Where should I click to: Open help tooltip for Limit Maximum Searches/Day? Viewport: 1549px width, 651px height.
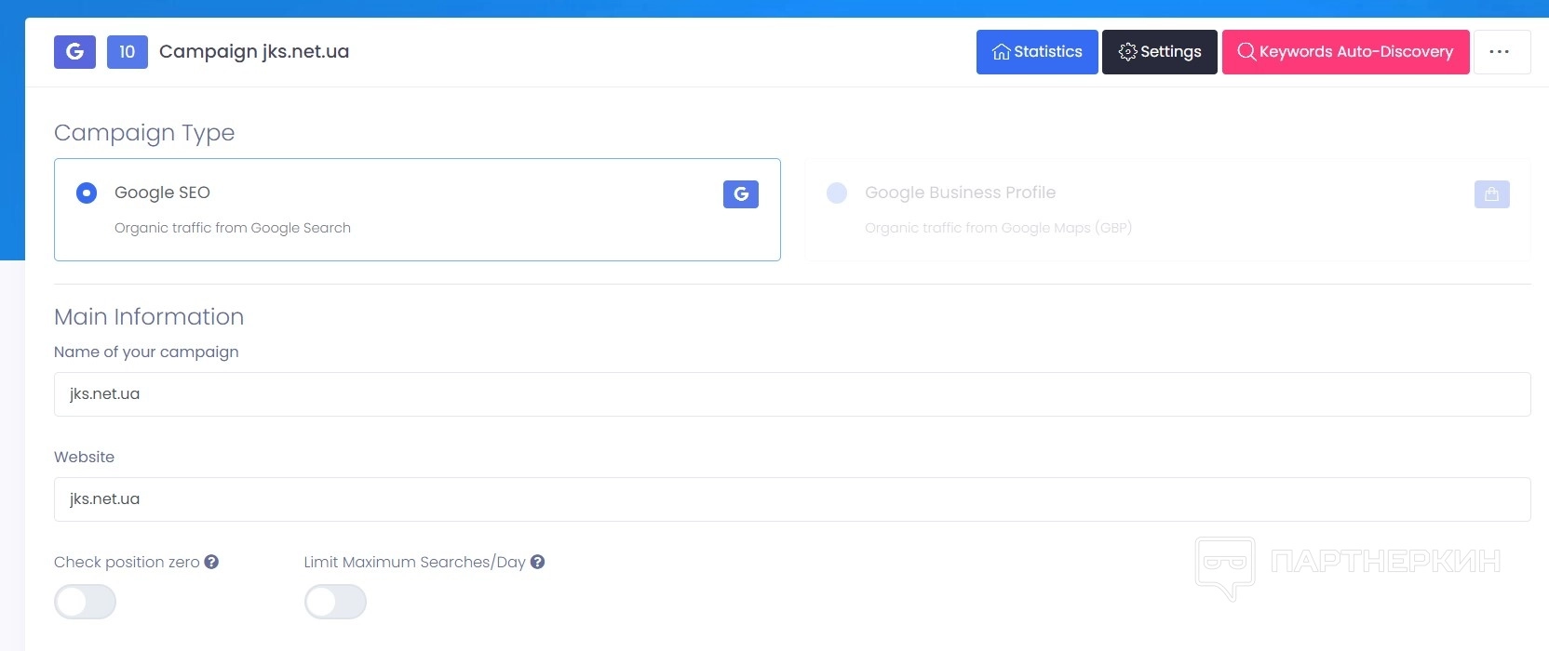coord(537,562)
